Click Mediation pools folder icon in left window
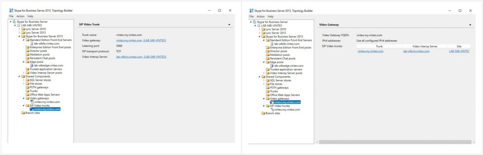This screenshot has width=483, height=155. click(27, 55)
